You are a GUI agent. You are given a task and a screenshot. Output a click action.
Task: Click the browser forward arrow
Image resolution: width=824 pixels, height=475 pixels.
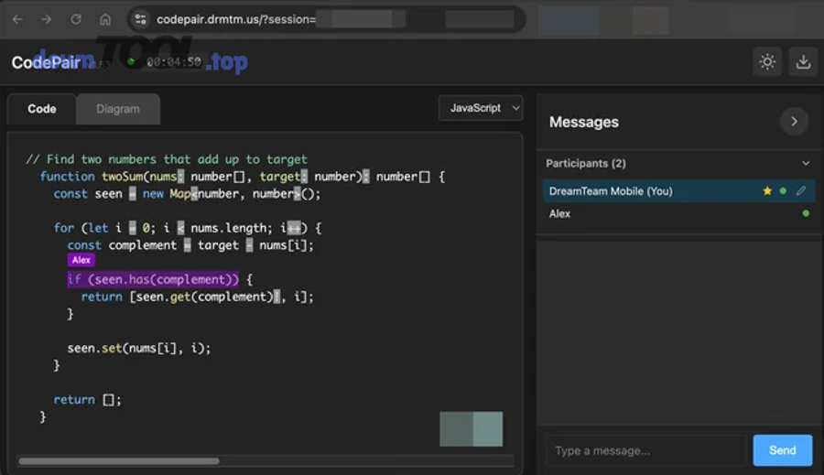coord(47,19)
